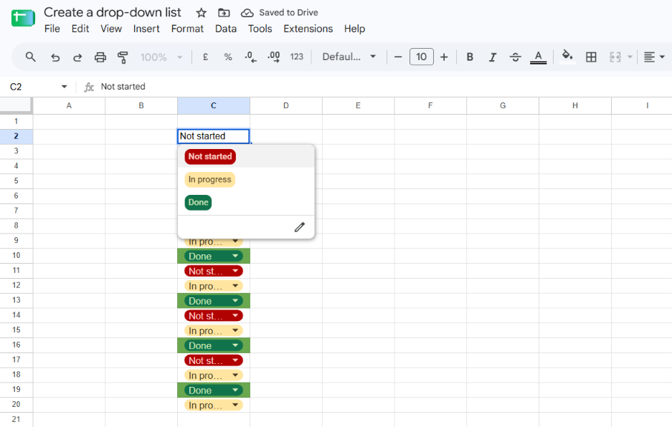This screenshot has width=672, height=427.
Task: Open the name box dropdown arrow
Action: [65, 87]
